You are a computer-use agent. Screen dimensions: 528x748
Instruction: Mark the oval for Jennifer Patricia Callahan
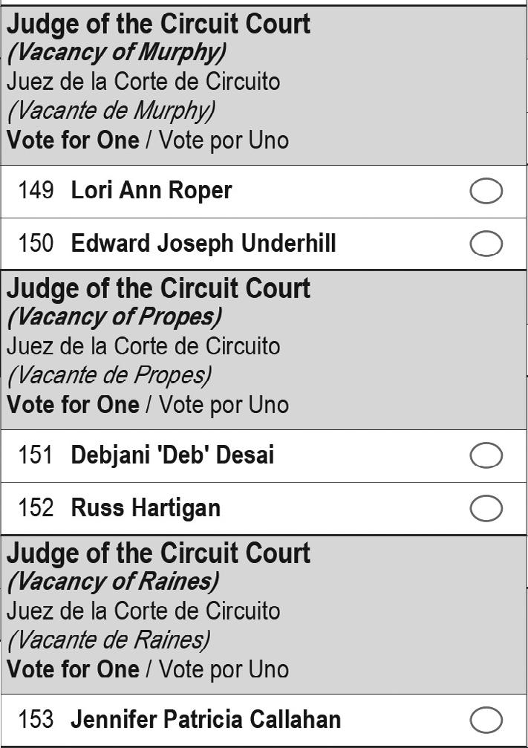point(486,720)
